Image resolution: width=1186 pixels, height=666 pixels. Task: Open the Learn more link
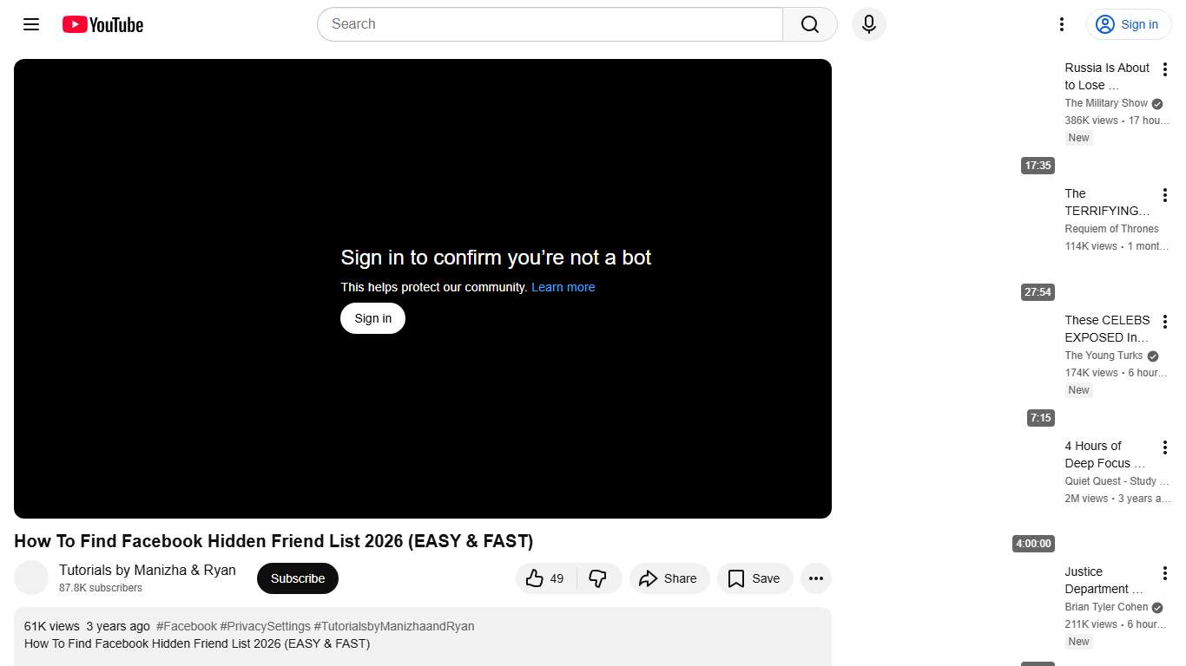click(563, 287)
